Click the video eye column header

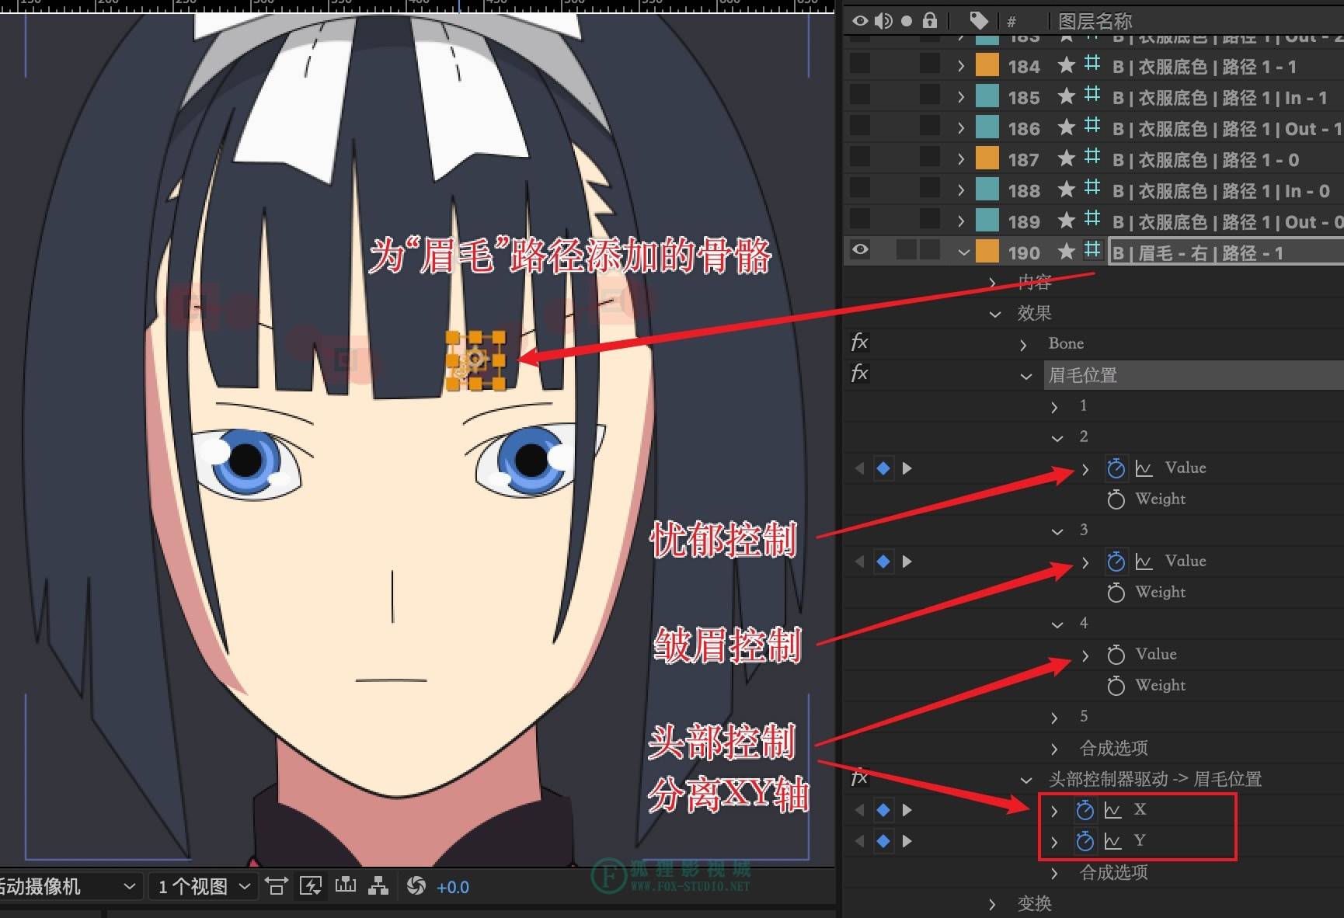pos(860,21)
